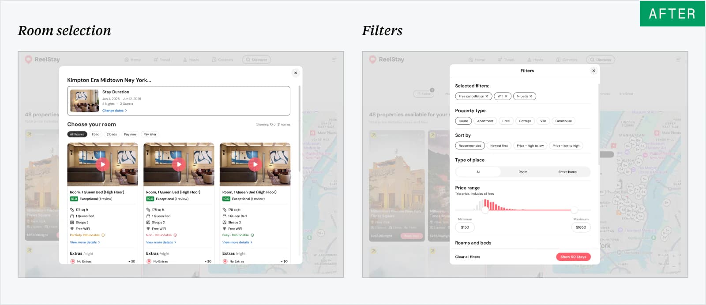Click Show 50 Stays button
The image size is (706, 305).
[x=573, y=257]
